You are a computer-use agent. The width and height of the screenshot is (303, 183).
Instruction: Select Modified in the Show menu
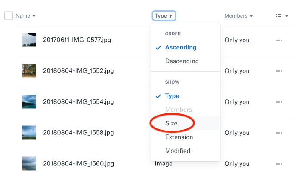coord(178,151)
